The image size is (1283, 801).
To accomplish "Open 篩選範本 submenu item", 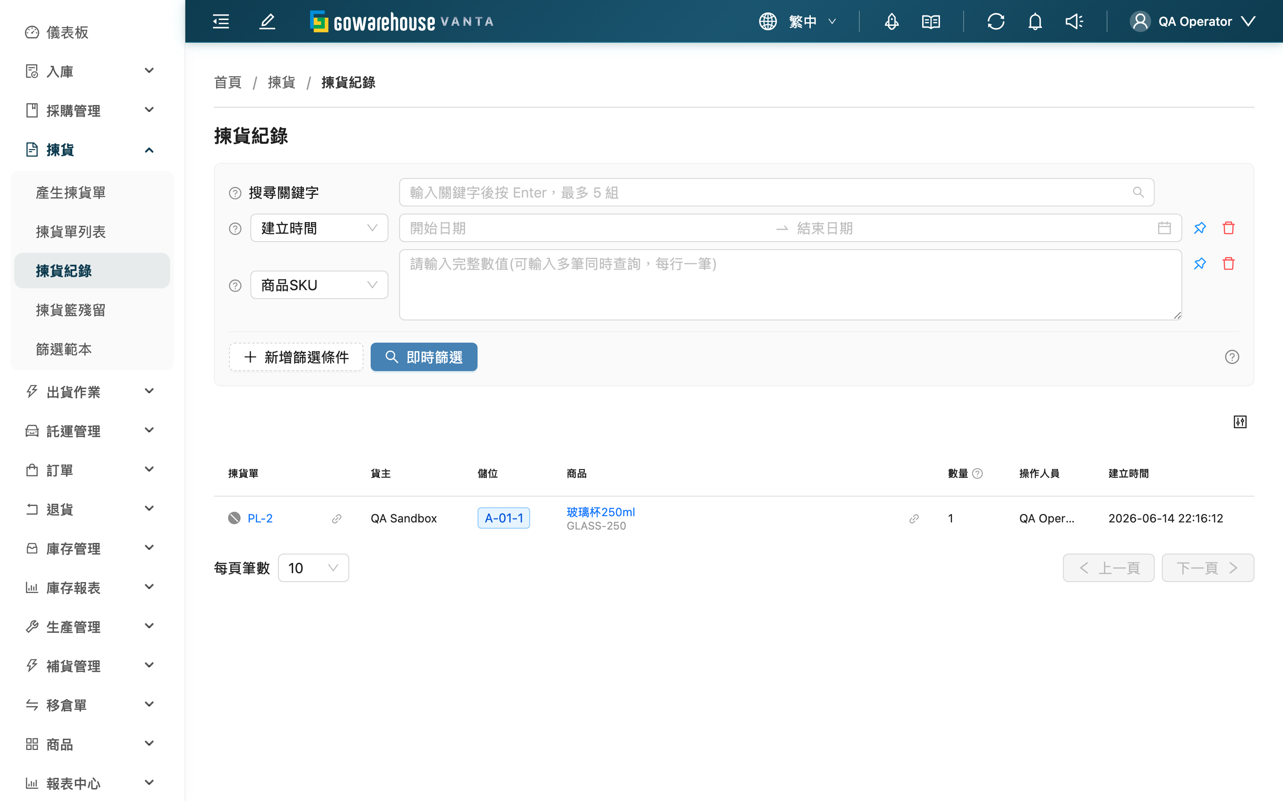I will [x=92, y=349].
